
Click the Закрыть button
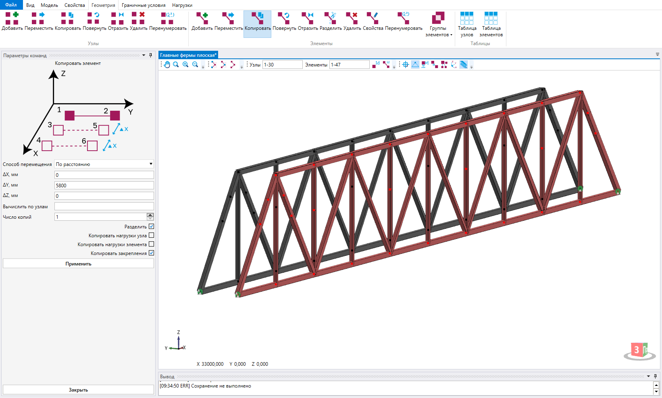tap(78, 390)
